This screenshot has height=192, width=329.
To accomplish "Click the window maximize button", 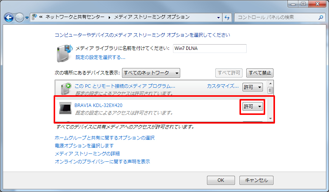I will coord(303,4).
